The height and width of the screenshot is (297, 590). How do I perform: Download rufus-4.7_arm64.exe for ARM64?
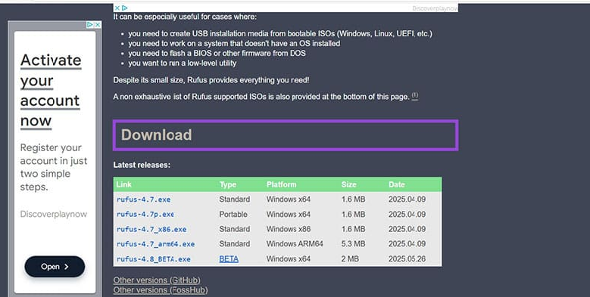click(x=155, y=244)
